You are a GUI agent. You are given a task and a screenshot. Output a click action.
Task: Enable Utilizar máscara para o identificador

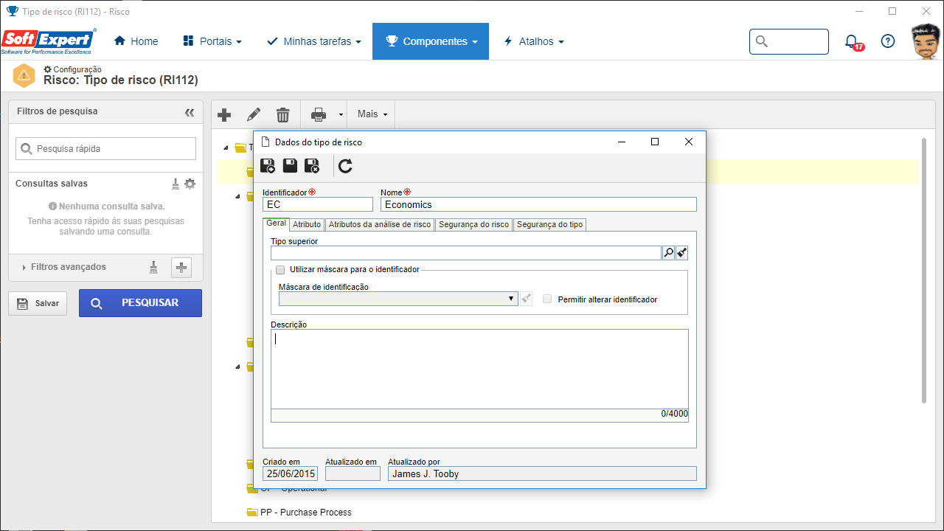coord(280,270)
